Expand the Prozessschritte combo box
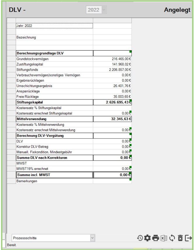Viewport: 194px width, 250px height. [92, 238]
